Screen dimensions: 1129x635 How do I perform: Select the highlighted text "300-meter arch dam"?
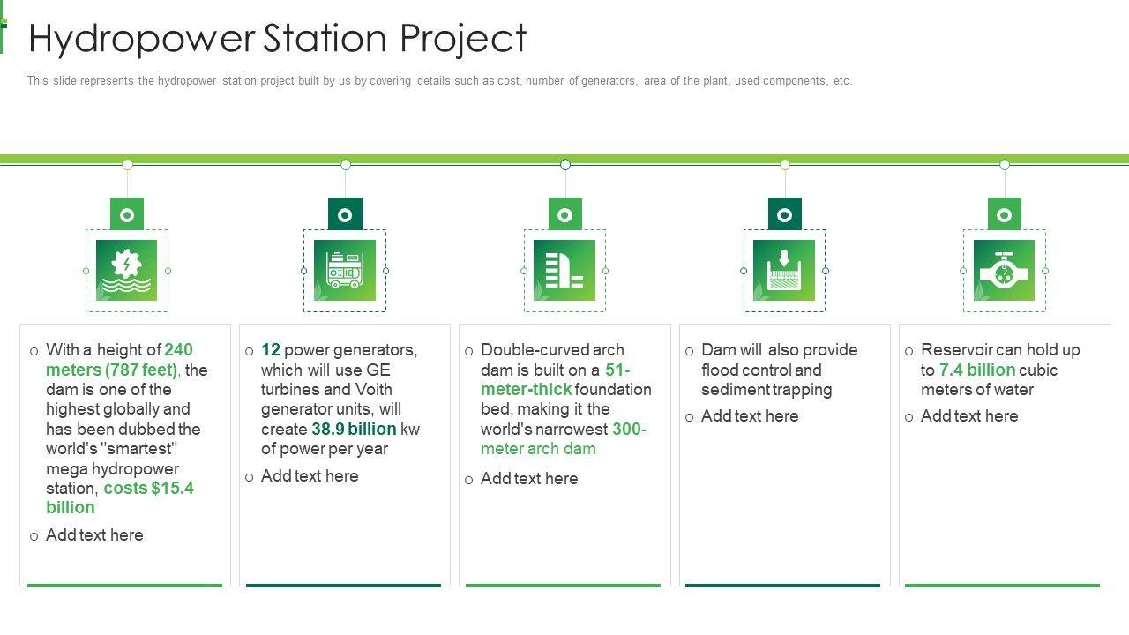pos(564,439)
